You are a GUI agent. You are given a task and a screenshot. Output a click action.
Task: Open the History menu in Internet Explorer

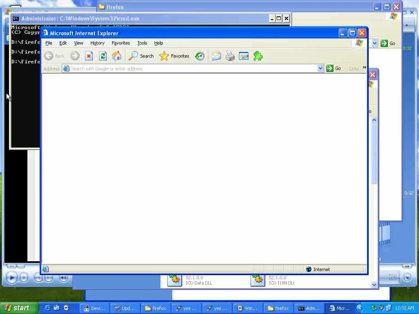97,43
